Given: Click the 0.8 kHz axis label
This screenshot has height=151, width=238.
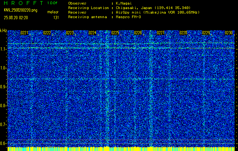Looking at the screenshot, I should [3, 106].
